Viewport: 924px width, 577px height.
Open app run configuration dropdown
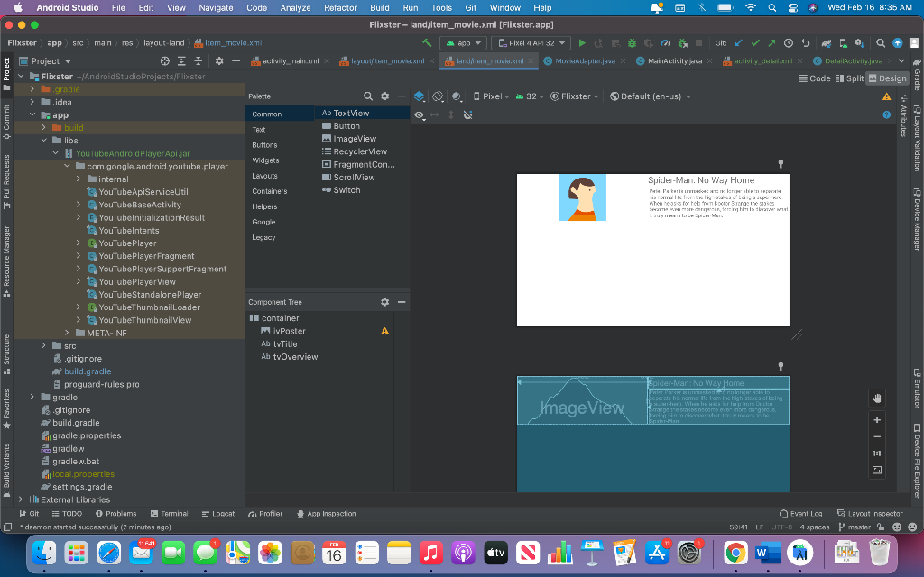coord(464,43)
